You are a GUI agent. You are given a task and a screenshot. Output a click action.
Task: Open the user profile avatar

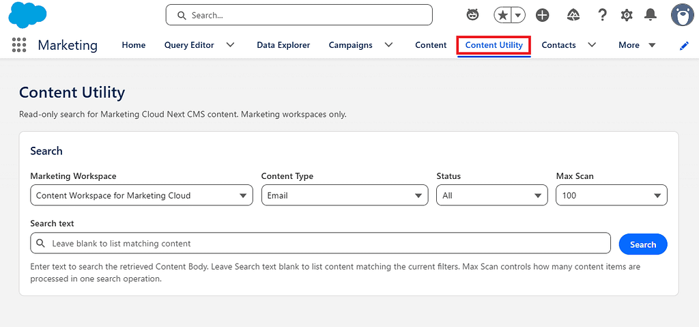pyautogui.click(x=683, y=15)
